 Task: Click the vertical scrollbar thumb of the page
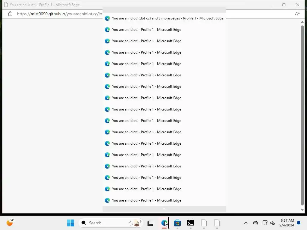(x=302, y=115)
